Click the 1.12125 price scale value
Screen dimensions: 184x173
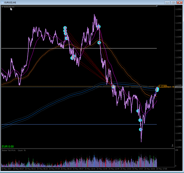(x=179, y=99)
